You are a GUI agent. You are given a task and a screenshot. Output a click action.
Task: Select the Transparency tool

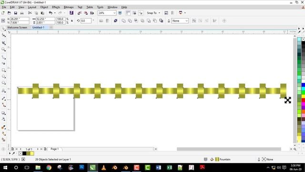[x=3, y=119]
